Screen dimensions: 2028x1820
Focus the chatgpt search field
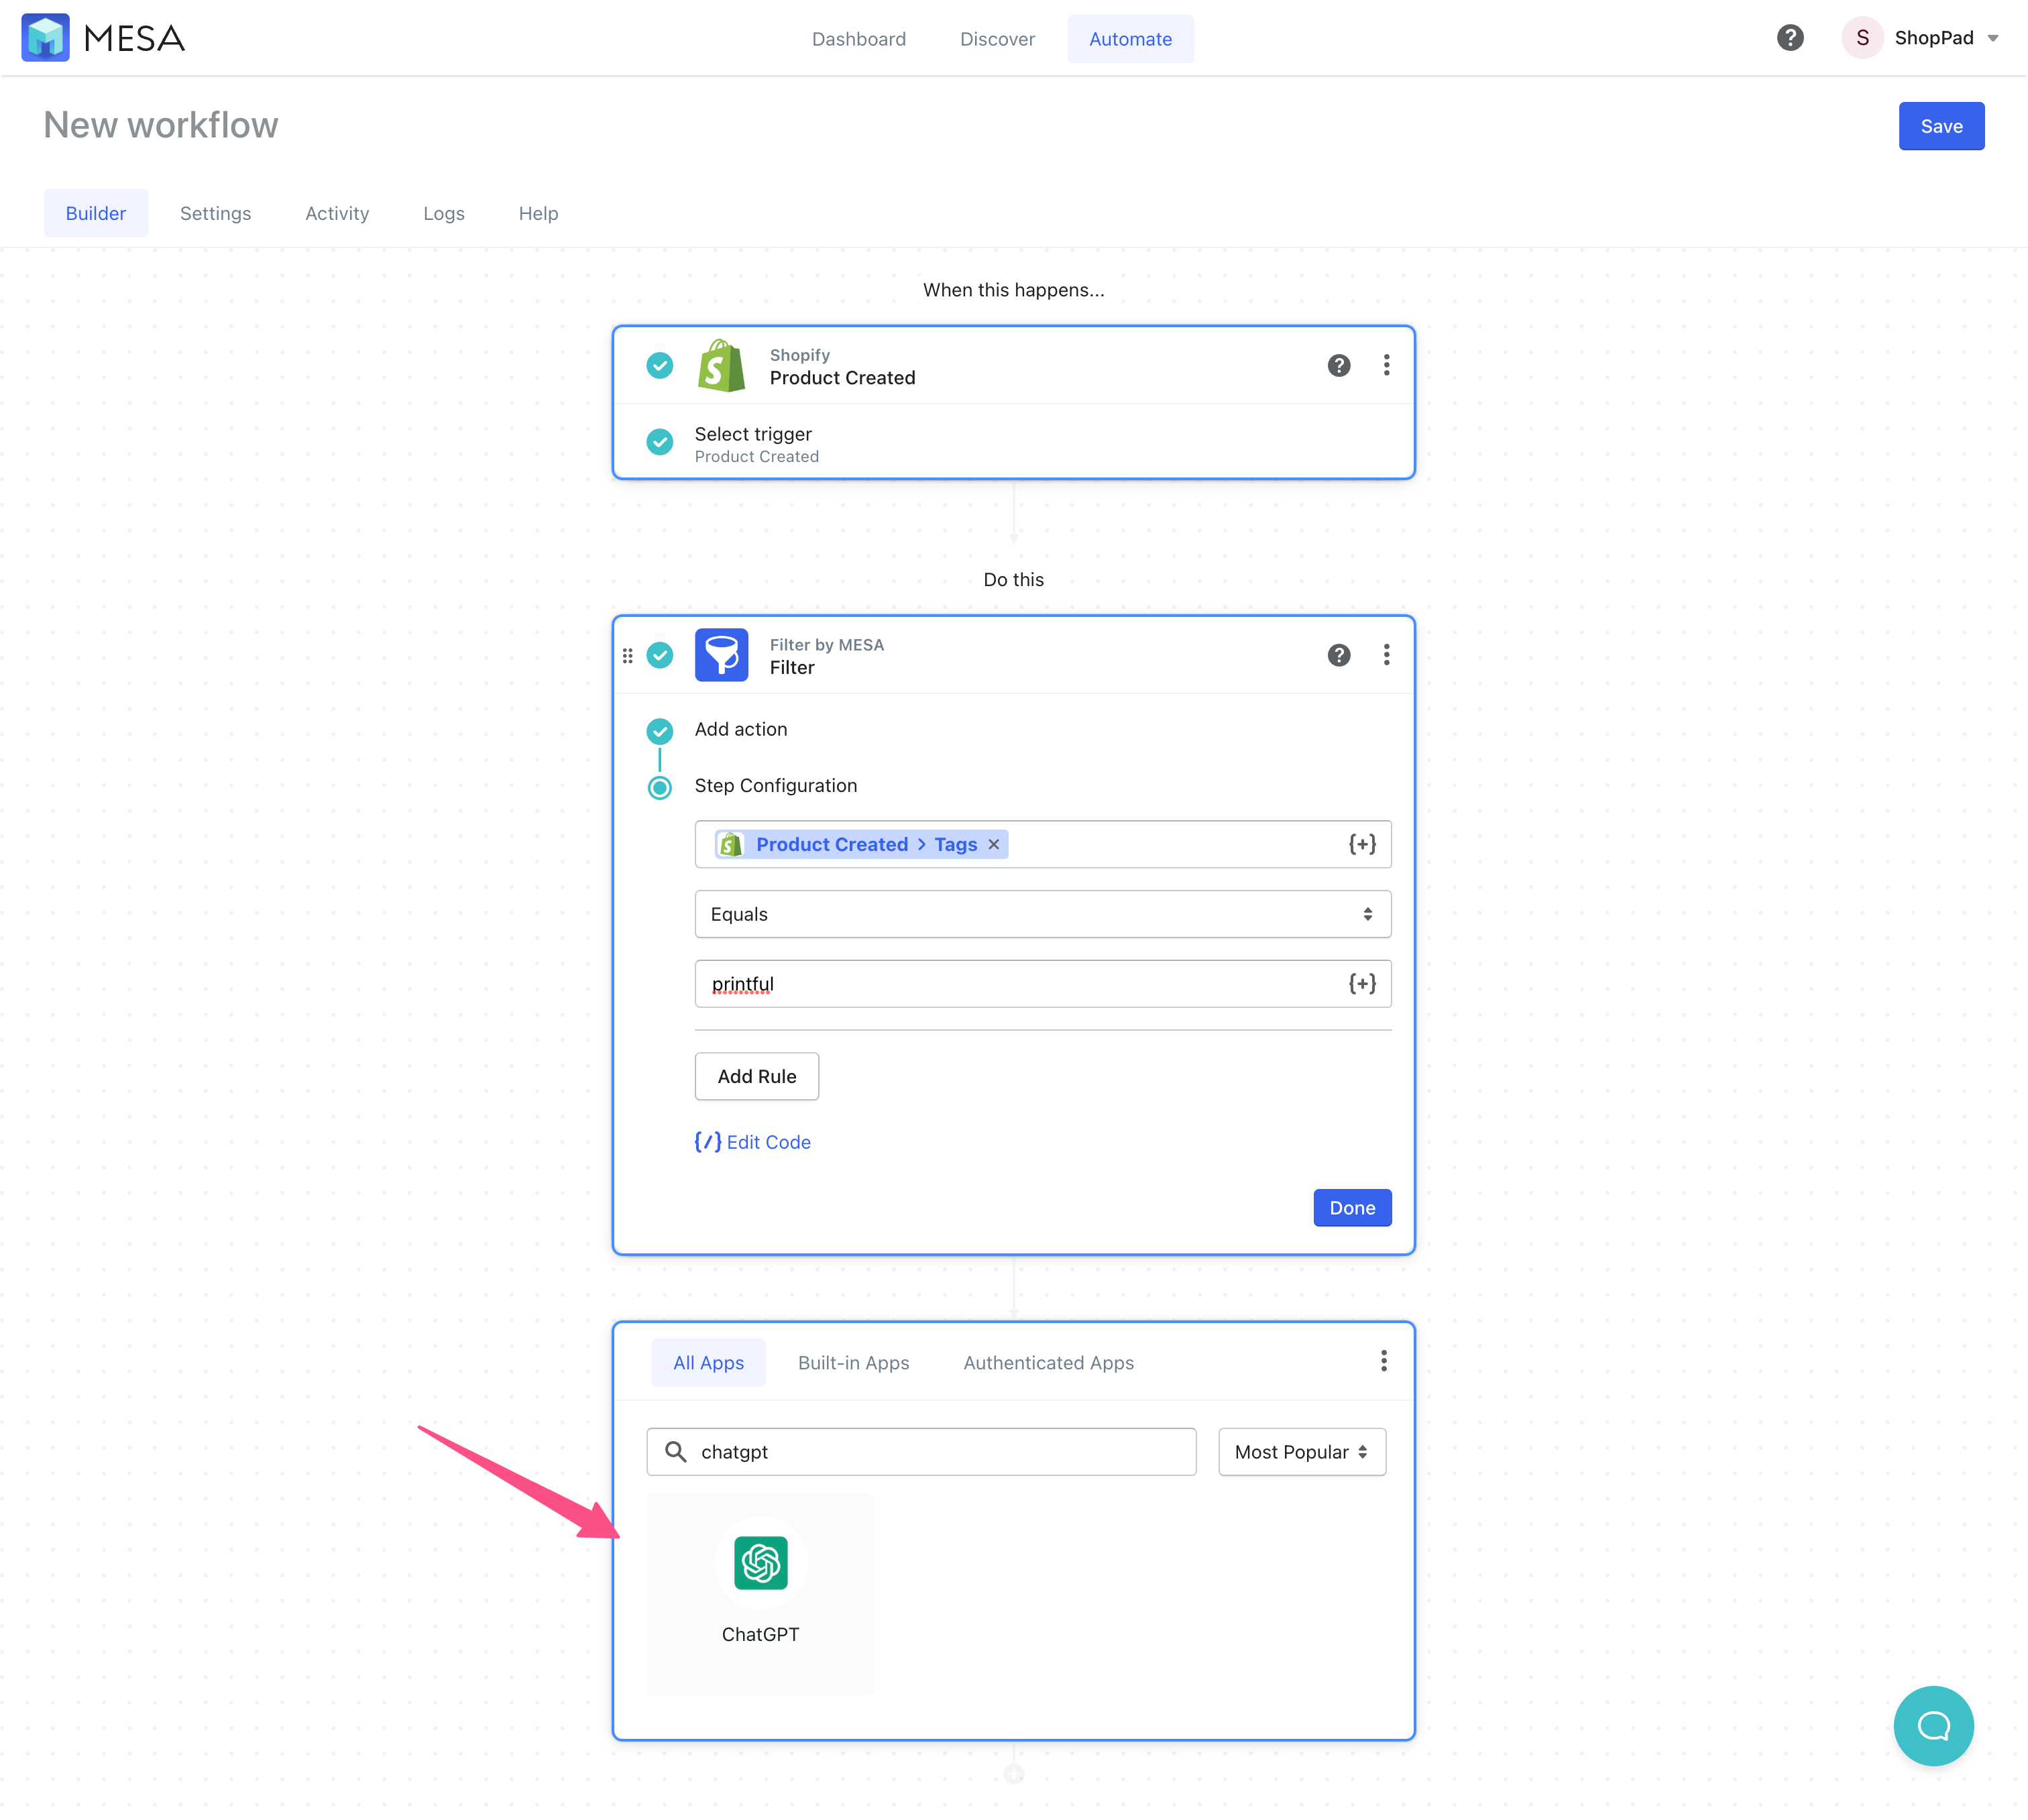[922, 1452]
